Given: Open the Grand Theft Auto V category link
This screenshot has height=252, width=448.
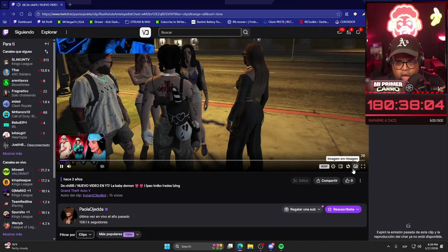Looking at the screenshot, I should pyautogui.click(x=76, y=191).
